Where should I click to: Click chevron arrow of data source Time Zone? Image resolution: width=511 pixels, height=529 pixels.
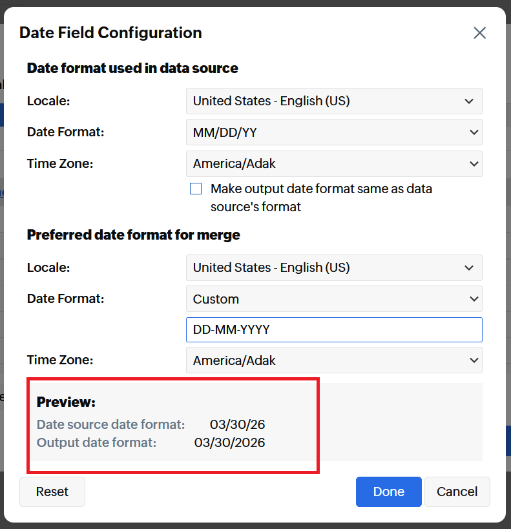[x=474, y=163]
